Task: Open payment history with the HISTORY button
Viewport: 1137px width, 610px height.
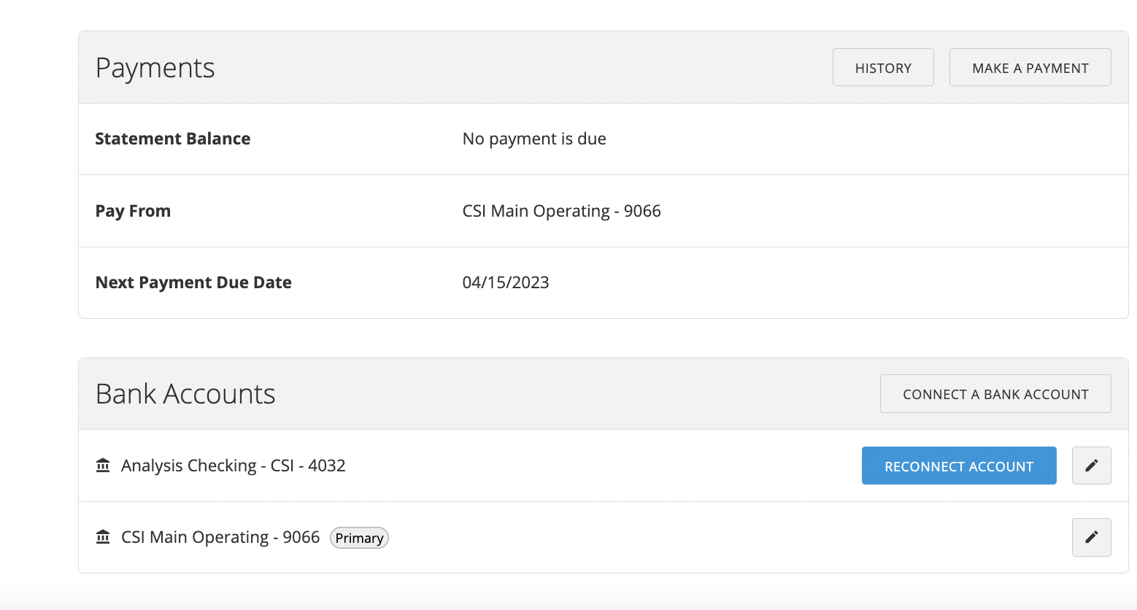Action: point(883,67)
